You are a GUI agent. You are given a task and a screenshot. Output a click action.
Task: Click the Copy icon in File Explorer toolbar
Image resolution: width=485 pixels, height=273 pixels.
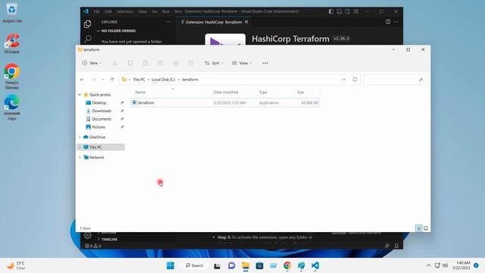click(x=130, y=63)
